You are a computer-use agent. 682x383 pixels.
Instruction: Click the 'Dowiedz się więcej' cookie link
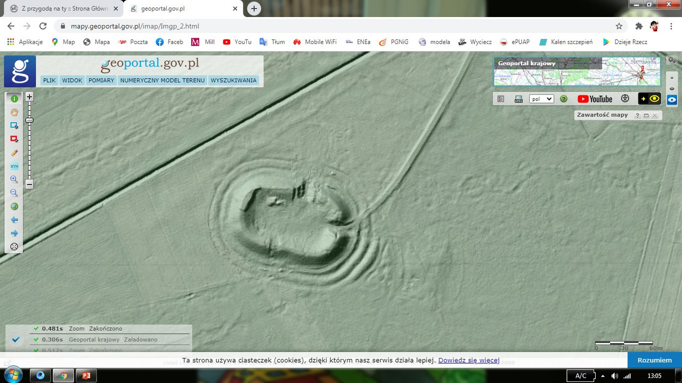(x=469, y=360)
